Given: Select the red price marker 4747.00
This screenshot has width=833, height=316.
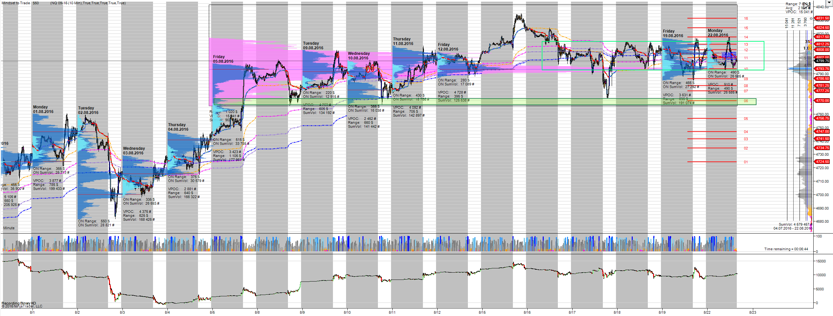Looking at the screenshot, I should tap(822, 131).
